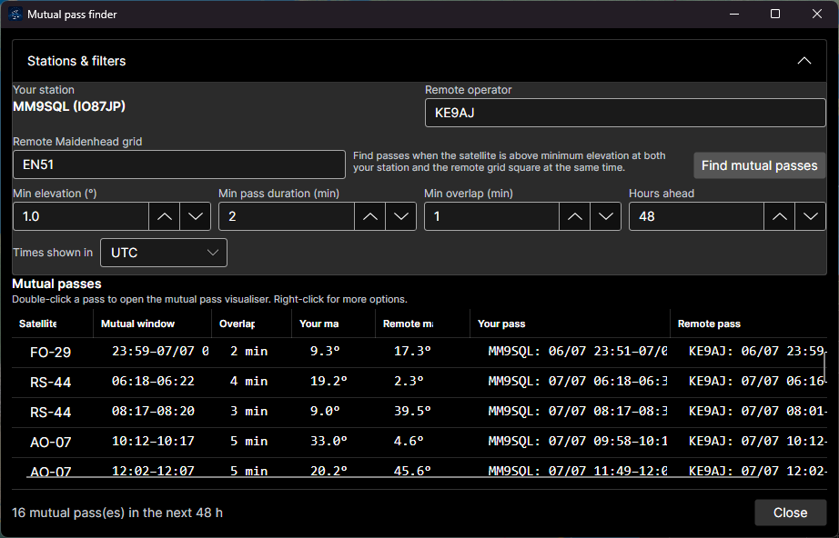Image resolution: width=839 pixels, height=538 pixels.
Task: Click the 4 min overlap cell
Action: pos(248,381)
